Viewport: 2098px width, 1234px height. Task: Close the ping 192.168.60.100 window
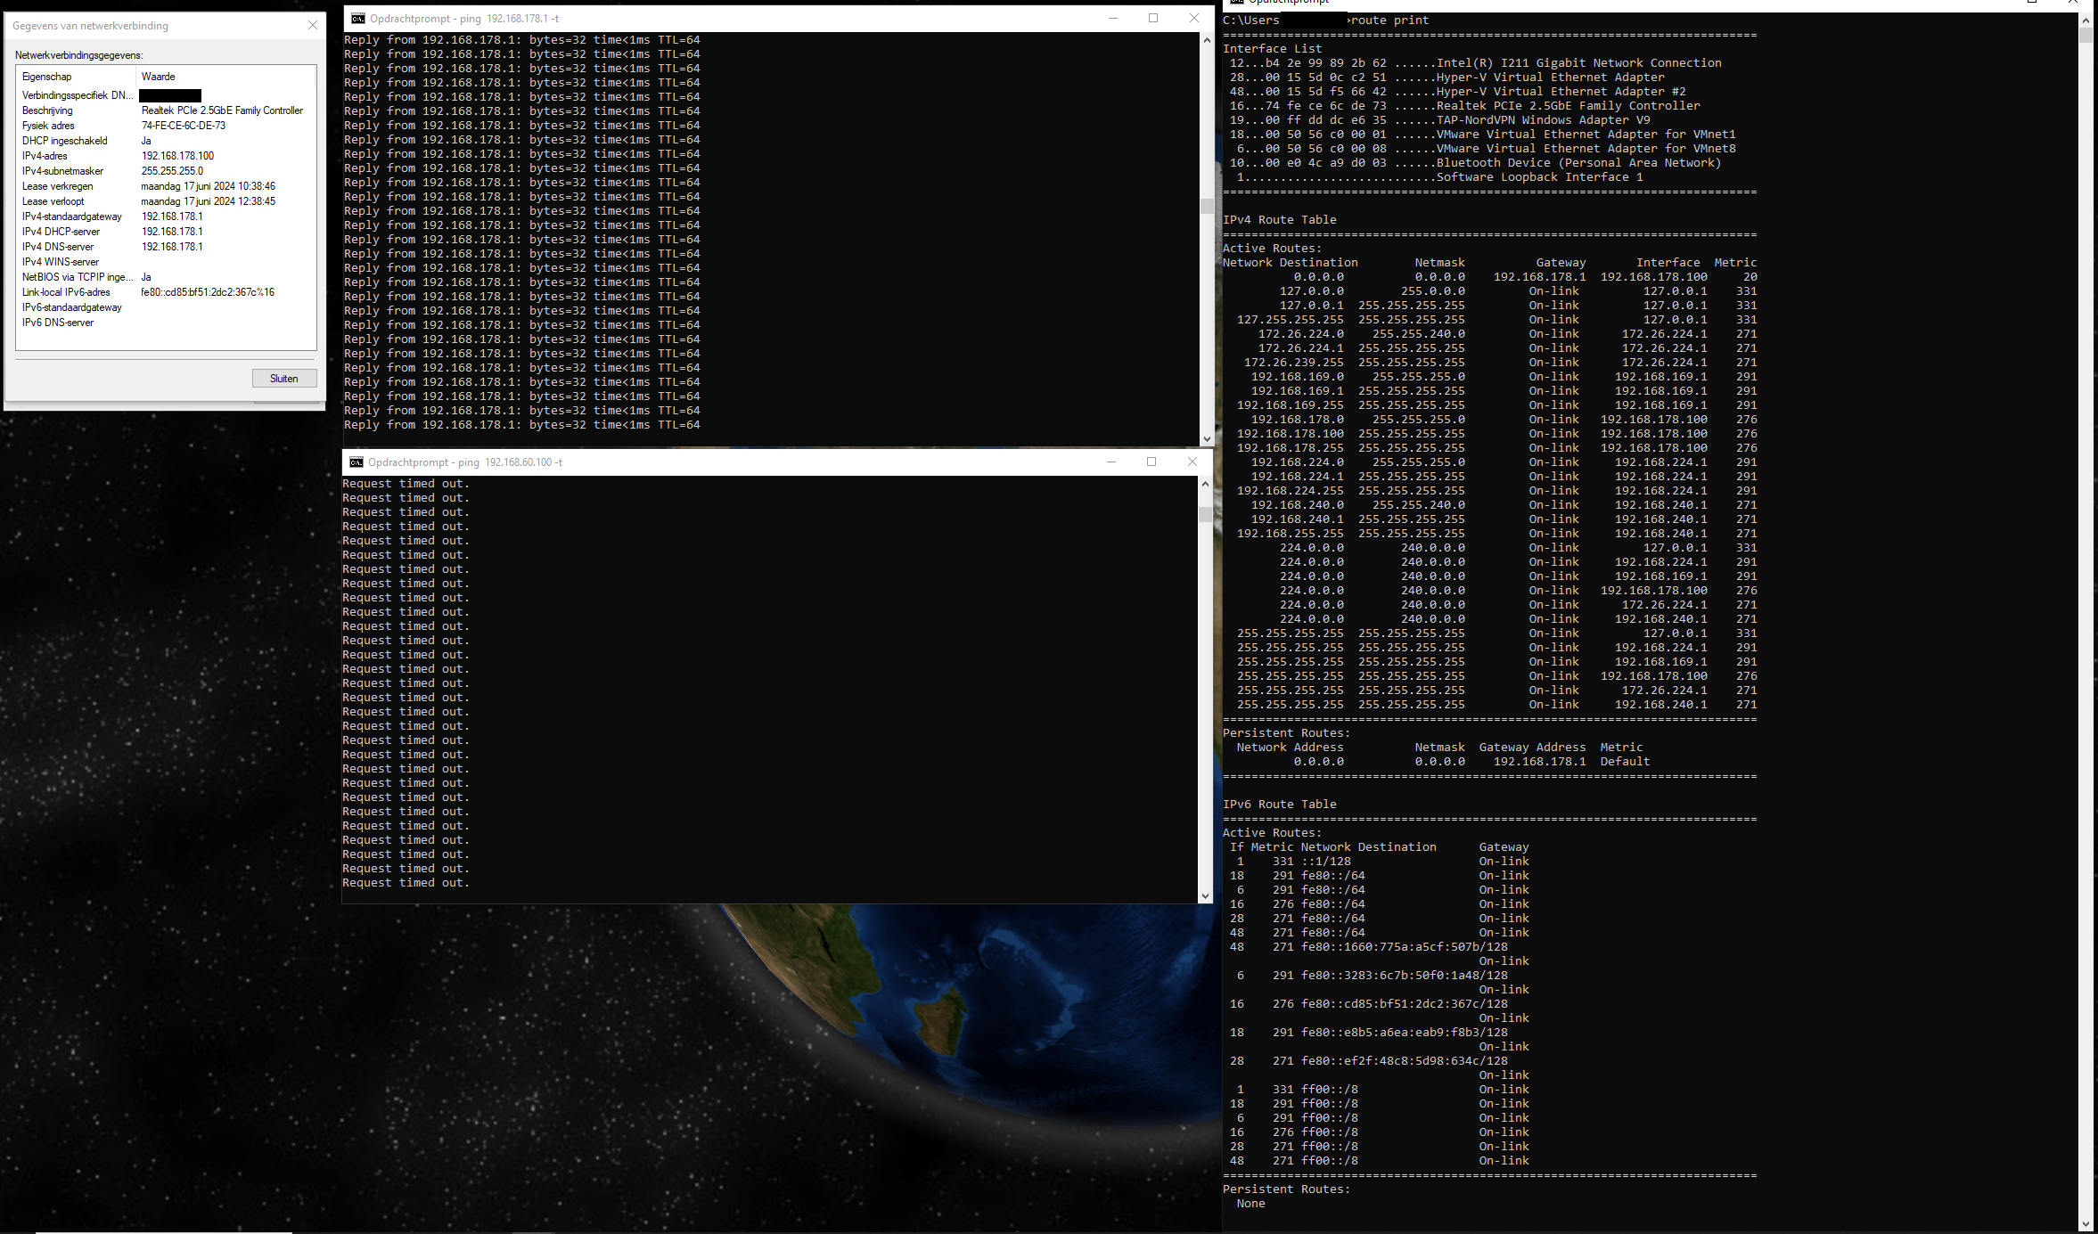(x=1192, y=462)
